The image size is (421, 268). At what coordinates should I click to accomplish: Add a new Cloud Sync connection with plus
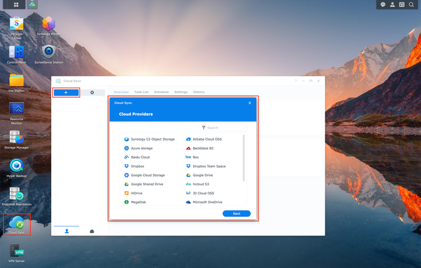(x=66, y=93)
